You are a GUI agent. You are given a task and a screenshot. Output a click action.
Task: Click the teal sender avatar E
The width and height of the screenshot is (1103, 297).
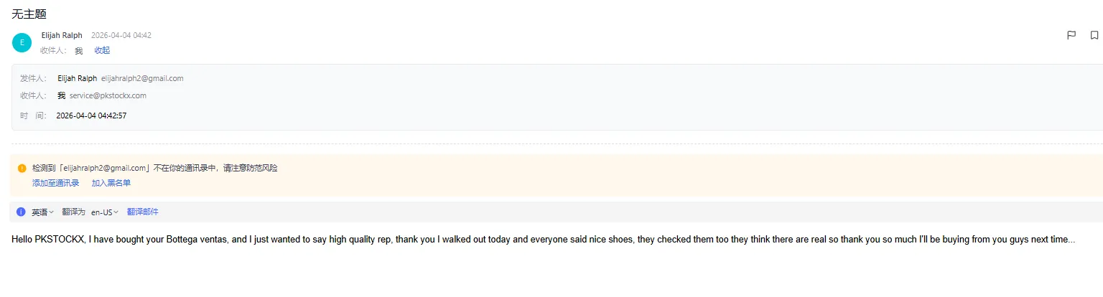(x=22, y=43)
